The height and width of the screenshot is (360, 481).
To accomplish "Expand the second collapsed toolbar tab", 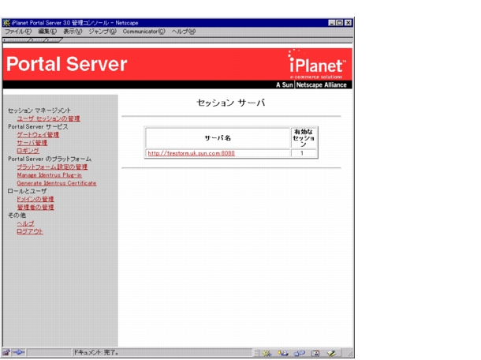I will click(x=38, y=40).
